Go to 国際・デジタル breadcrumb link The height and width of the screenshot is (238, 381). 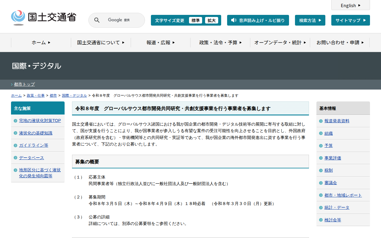click(x=74, y=95)
